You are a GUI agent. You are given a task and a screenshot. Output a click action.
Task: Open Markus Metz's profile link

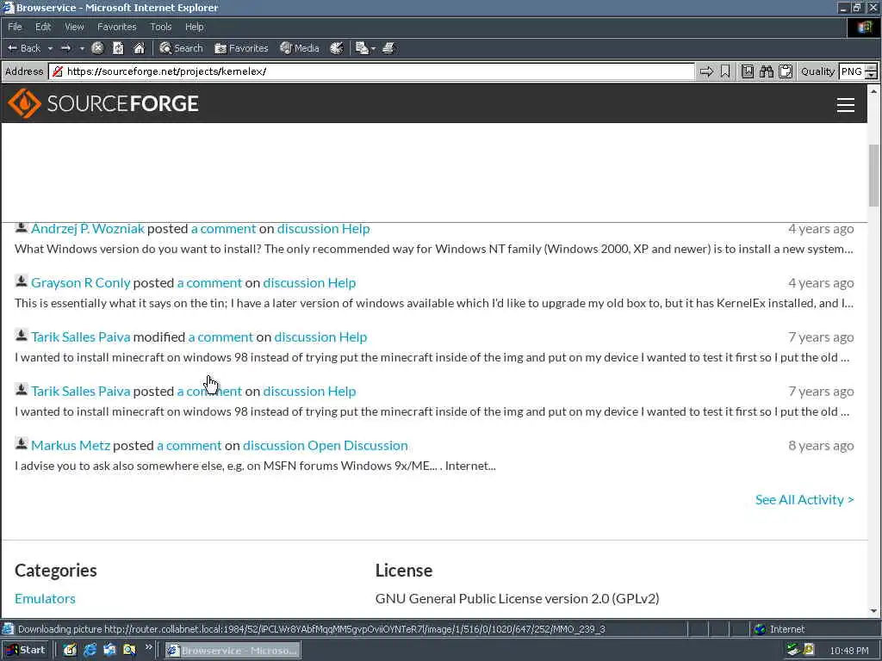tap(71, 445)
